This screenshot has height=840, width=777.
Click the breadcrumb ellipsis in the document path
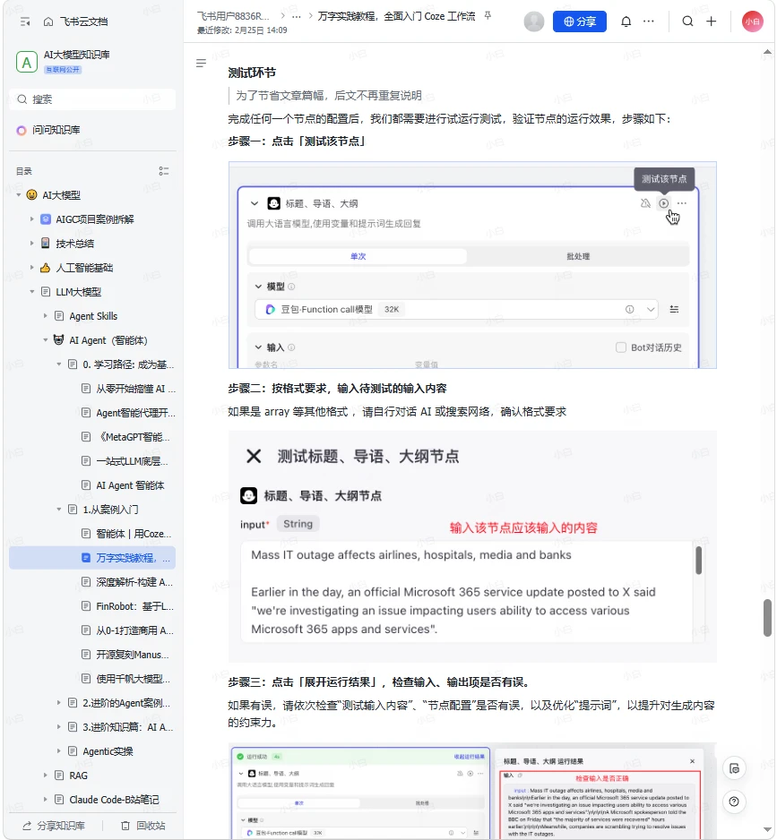coord(297,16)
